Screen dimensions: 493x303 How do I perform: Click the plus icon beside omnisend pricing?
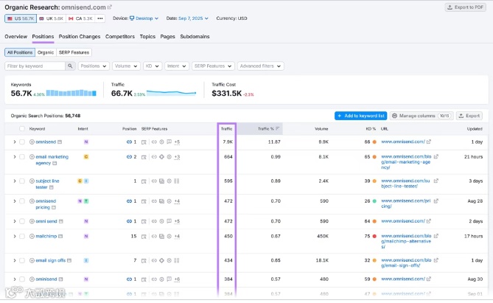coord(32,201)
